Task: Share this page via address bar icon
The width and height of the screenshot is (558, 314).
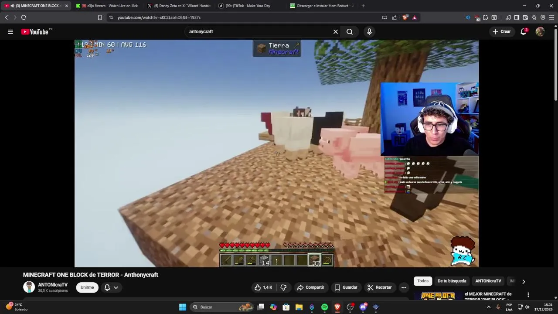Action: click(x=395, y=17)
